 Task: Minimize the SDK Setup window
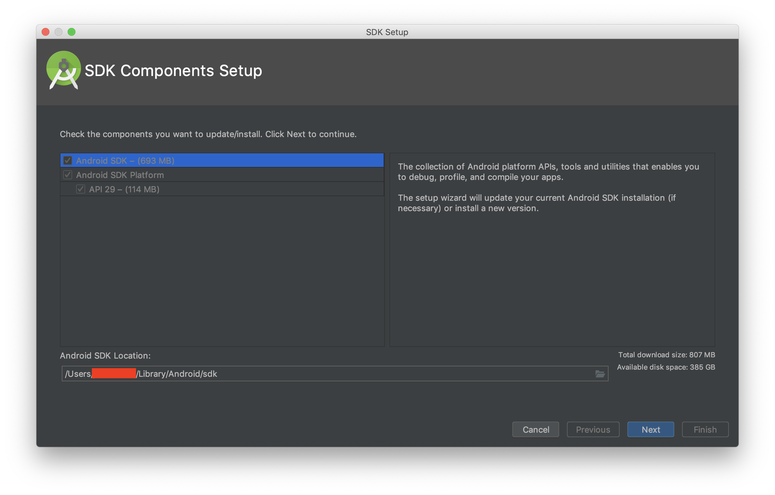click(59, 32)
